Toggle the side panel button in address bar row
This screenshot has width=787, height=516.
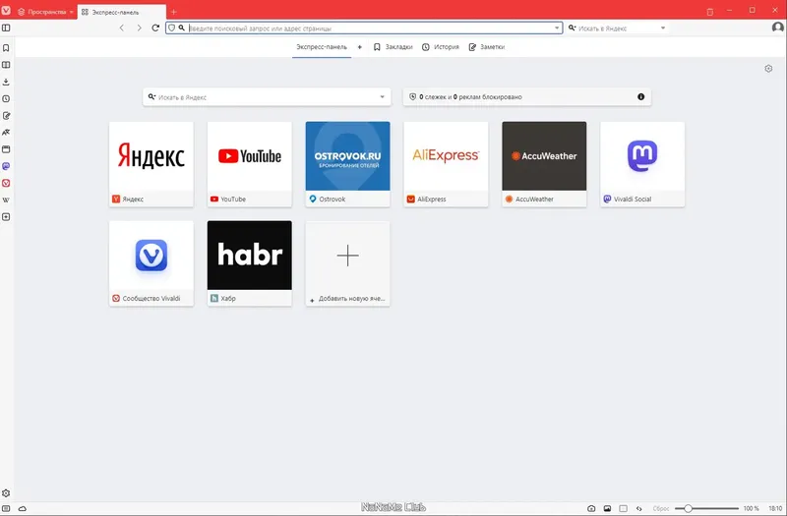click(6, 29)
